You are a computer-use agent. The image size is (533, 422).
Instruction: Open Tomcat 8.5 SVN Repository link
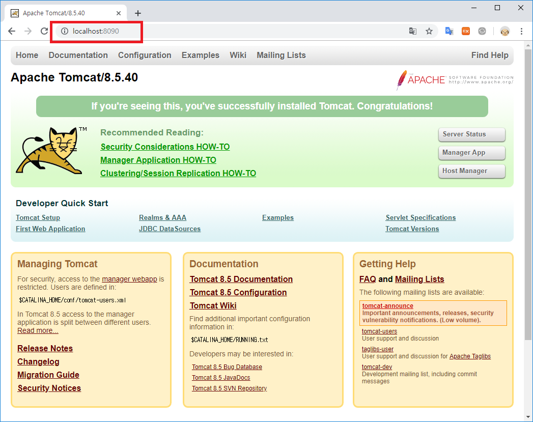tap(230, 388)
